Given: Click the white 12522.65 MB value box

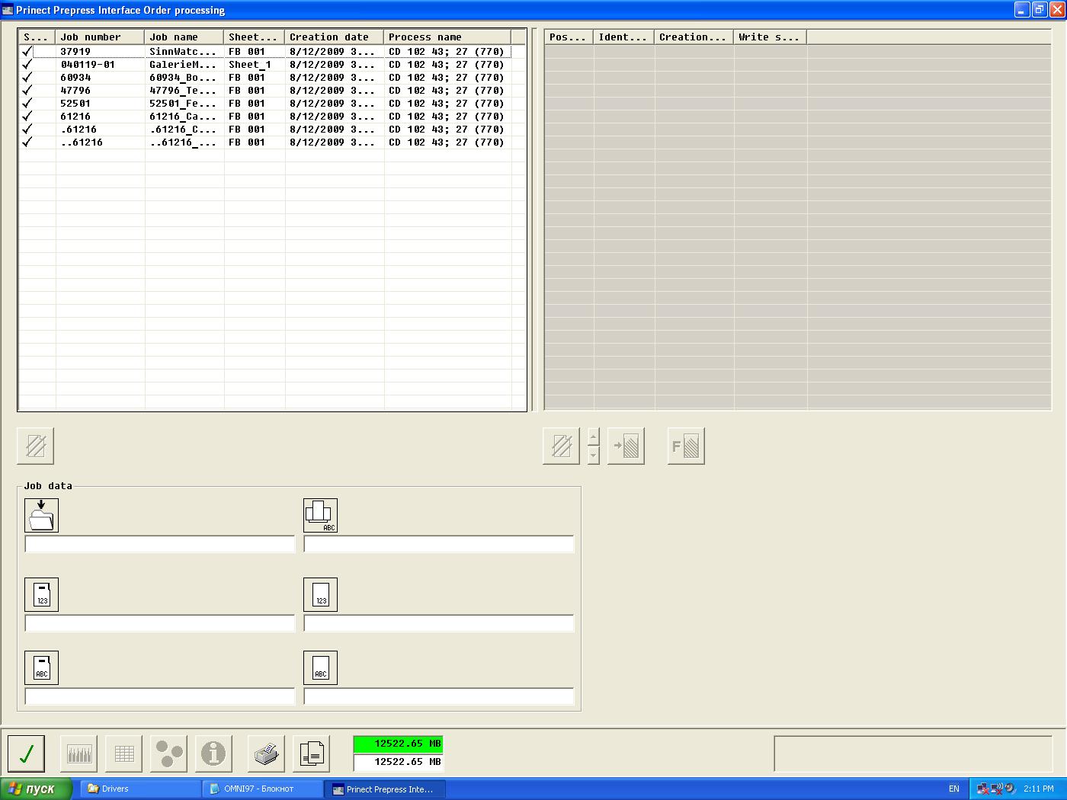Looking at the screenshot, I should coord(398,762).
